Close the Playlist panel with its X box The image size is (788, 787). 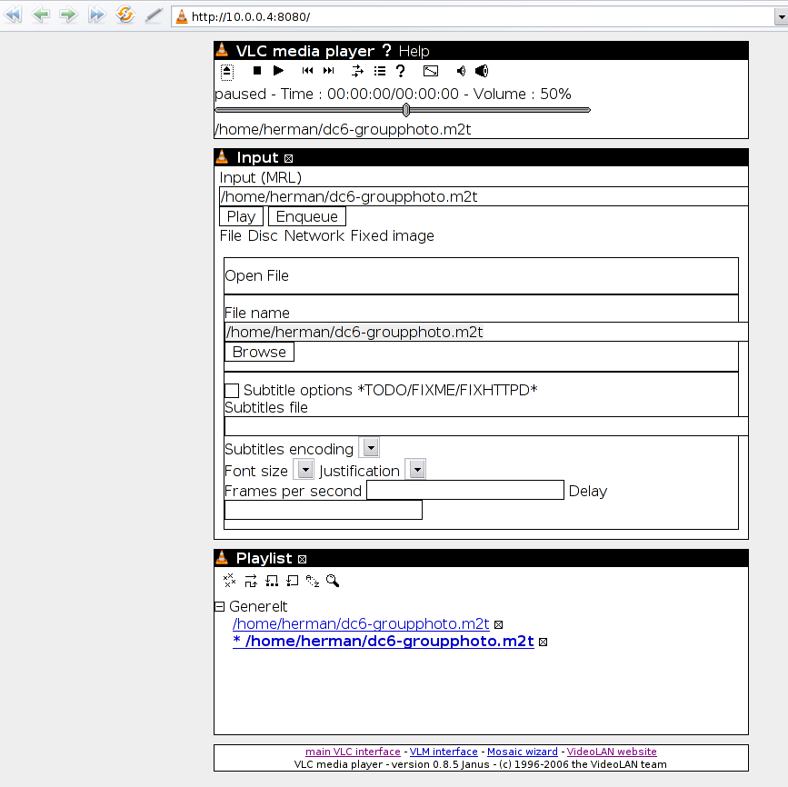pyautogui.click(x=302, y=559)
